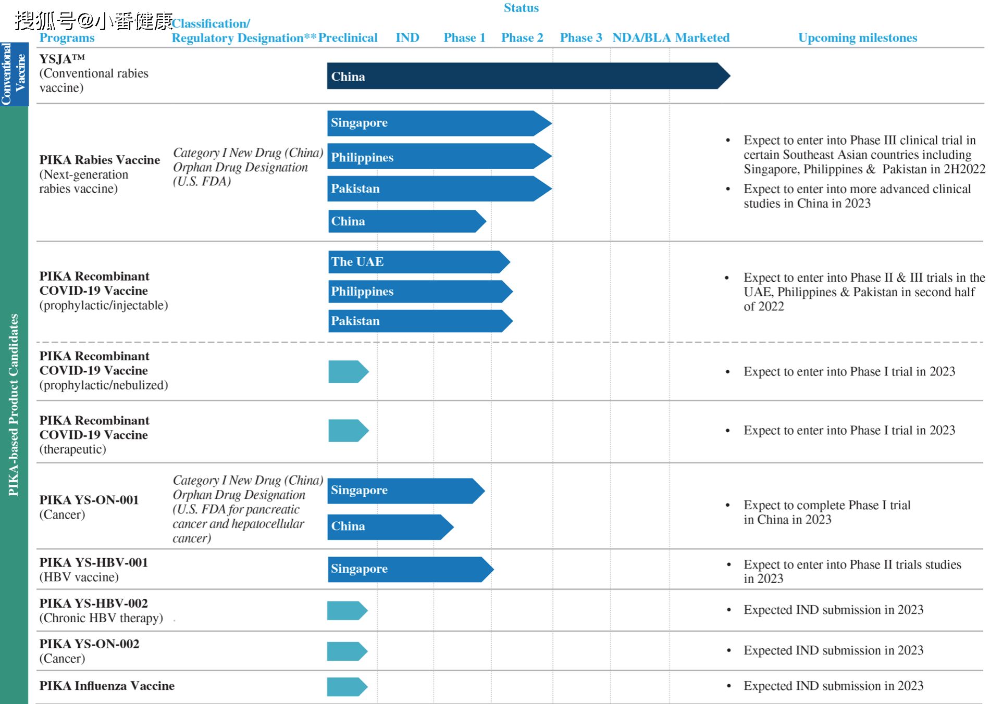
Task: Click the teal arrow in the PIKA YS-HBV-002 row
Action: tap(347, 610)
